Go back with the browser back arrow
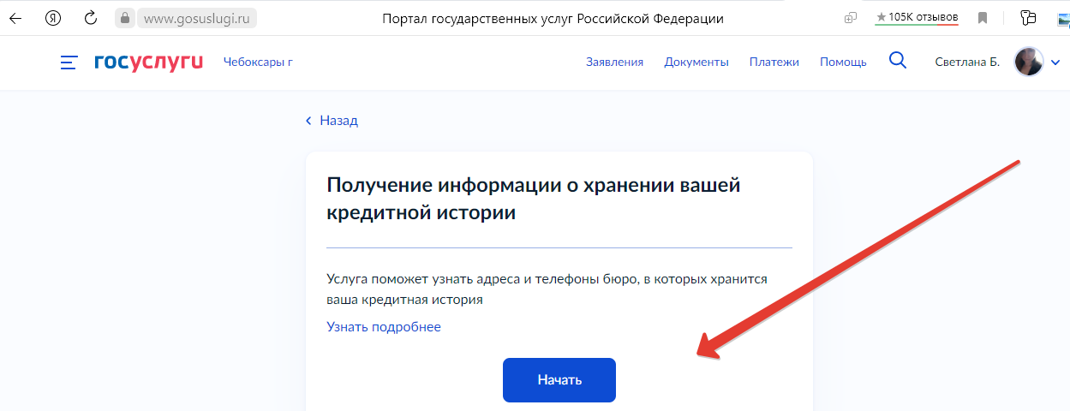Image resolution: width=1070 pixels, height=411 pixels. tap(15, 18)
